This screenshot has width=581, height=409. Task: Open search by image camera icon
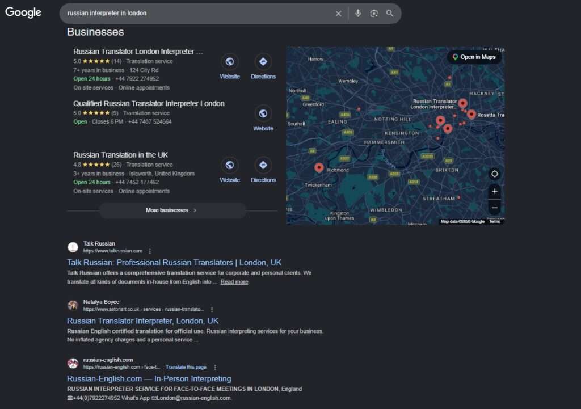(374, 14)
